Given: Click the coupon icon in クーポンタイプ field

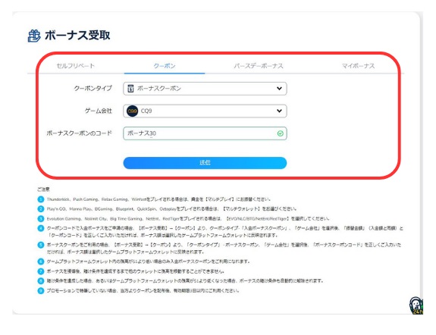Looking at the screenshot, I should tap(130, 89).
